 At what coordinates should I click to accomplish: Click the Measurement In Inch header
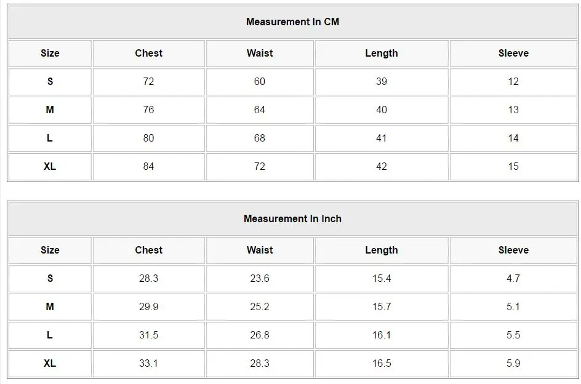pyautogui.click(x=292, y=219)
